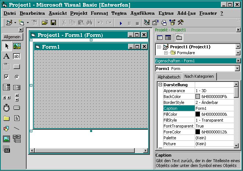Select the Shape control tool
Screen dimensions: 243x171
(6, 129)
